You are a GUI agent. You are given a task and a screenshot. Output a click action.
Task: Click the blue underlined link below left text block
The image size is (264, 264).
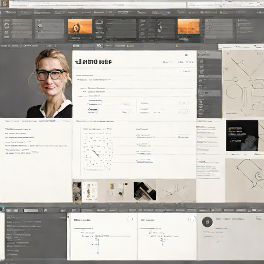[x=35, y=152]
